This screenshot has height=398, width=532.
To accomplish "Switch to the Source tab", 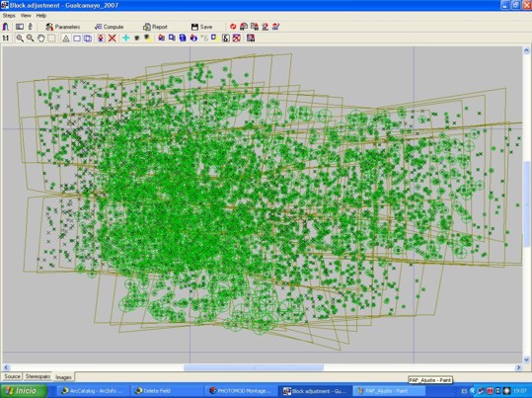I will [12, 376].
